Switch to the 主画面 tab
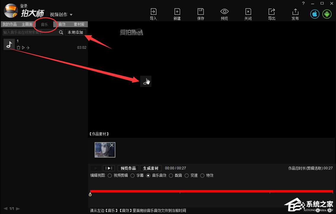 click(27, 25)
